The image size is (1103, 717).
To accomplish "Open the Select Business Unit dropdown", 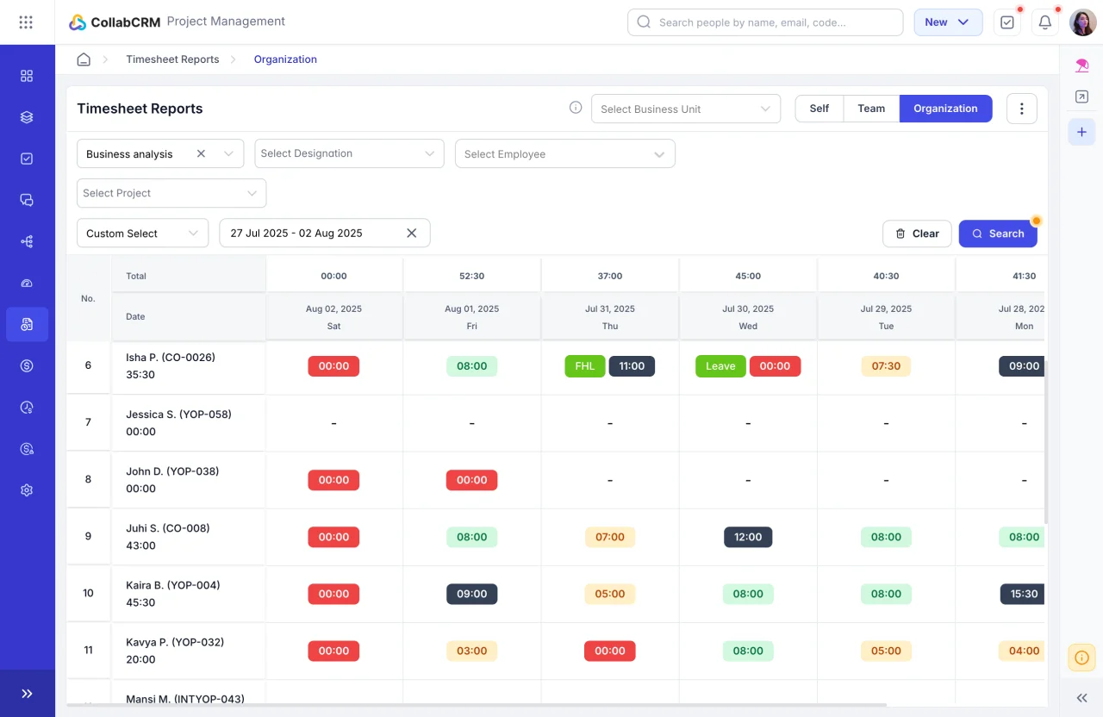I will [686, 109].
